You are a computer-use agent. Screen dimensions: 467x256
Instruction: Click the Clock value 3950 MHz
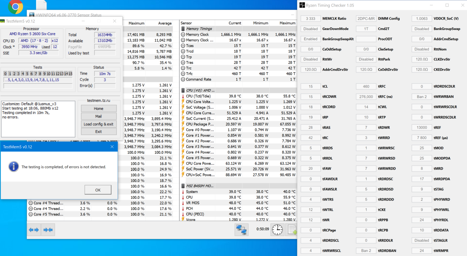point(30,47)
